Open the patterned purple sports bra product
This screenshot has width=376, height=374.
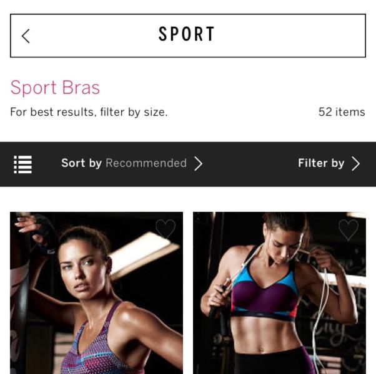96,293
